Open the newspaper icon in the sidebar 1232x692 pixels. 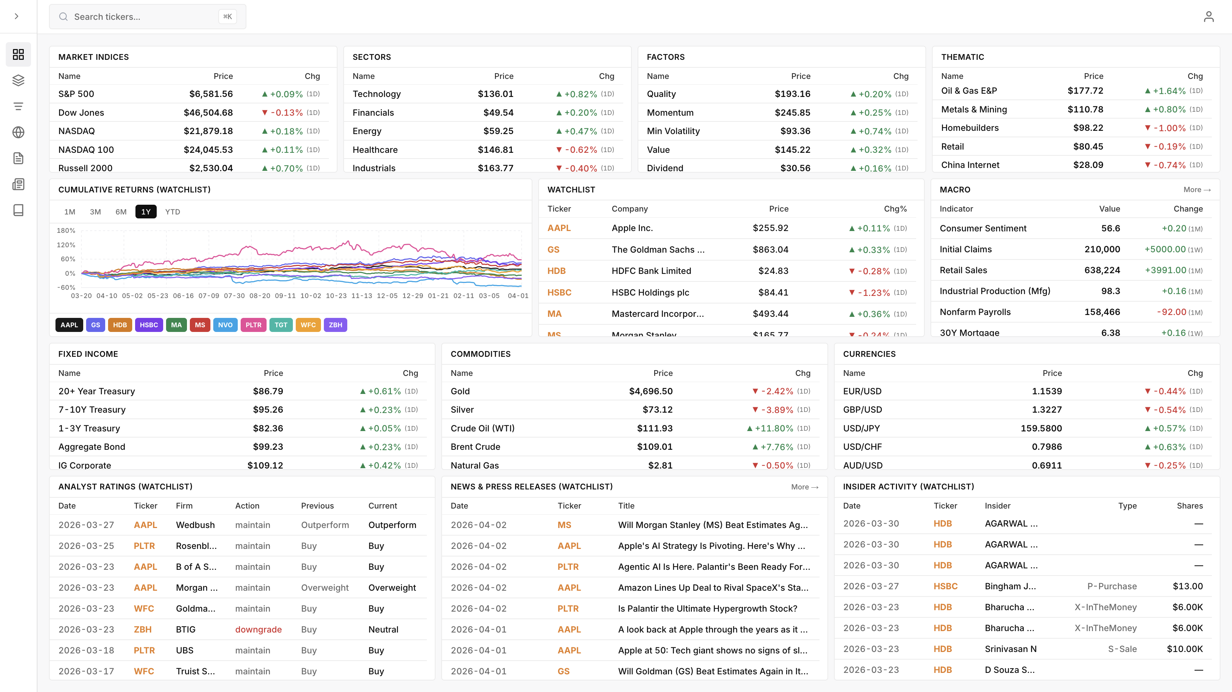tap(18, 184)
